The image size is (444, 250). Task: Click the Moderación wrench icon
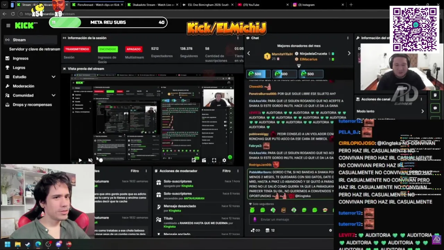(7, 86)
